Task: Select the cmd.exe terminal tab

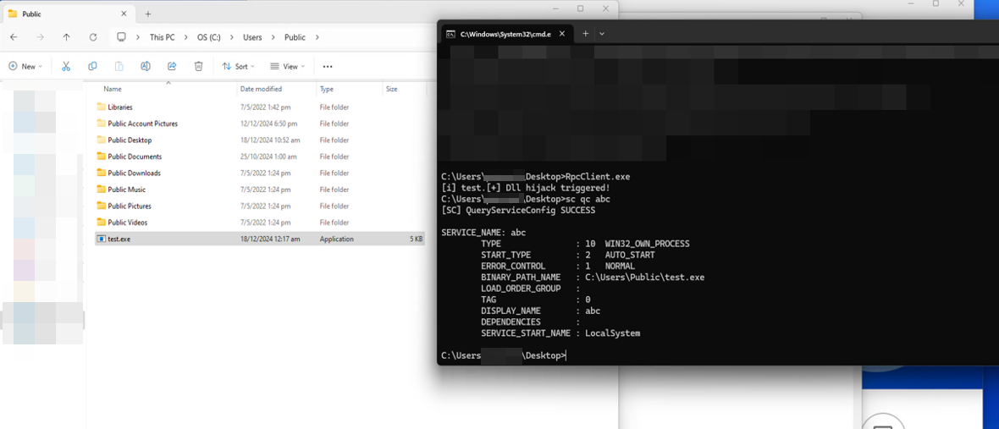Action: (506, 34)
